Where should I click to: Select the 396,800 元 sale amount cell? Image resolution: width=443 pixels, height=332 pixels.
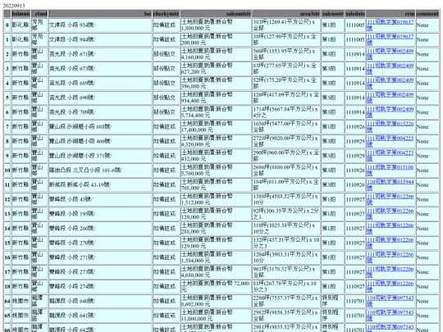click(x=216, y=83)
